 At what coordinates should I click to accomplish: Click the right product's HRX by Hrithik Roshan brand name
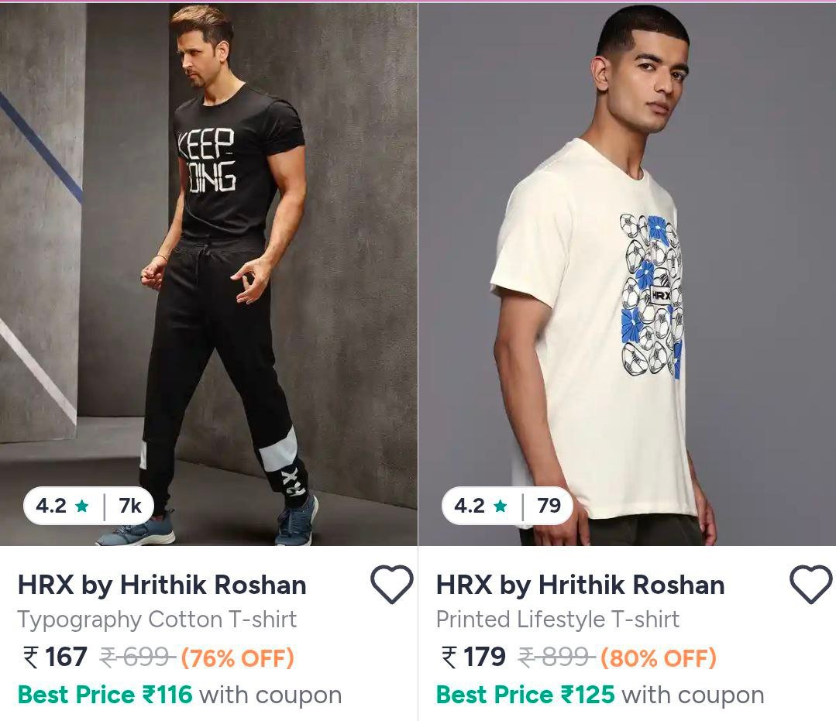(580, 585)
